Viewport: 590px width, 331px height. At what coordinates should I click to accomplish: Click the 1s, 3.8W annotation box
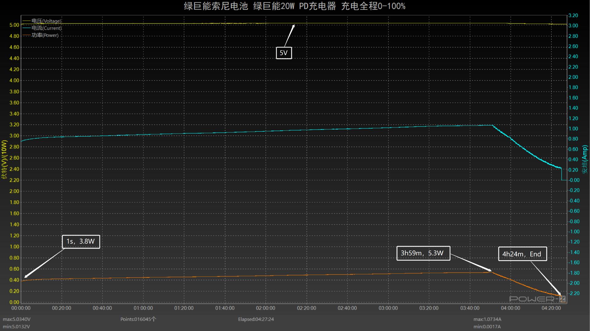pyautogui.click(x=81, y=242)
